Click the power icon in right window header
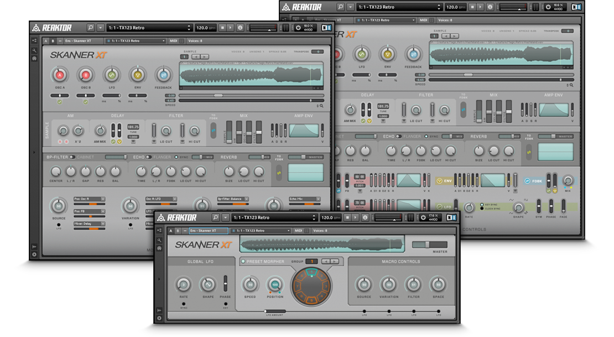 coord(548,7)
